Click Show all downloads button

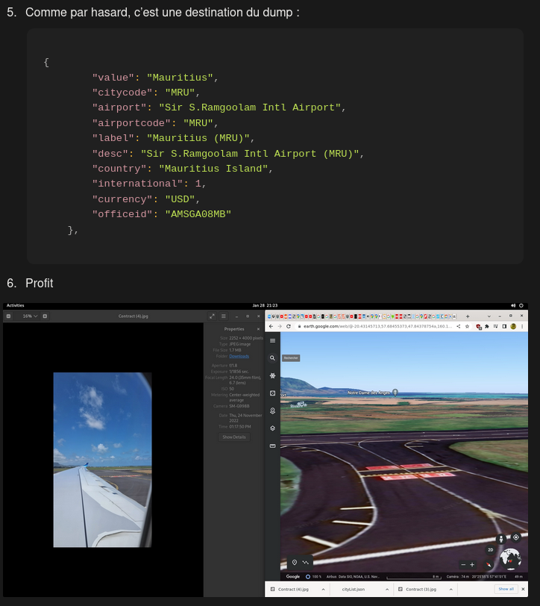click(506, 590)
